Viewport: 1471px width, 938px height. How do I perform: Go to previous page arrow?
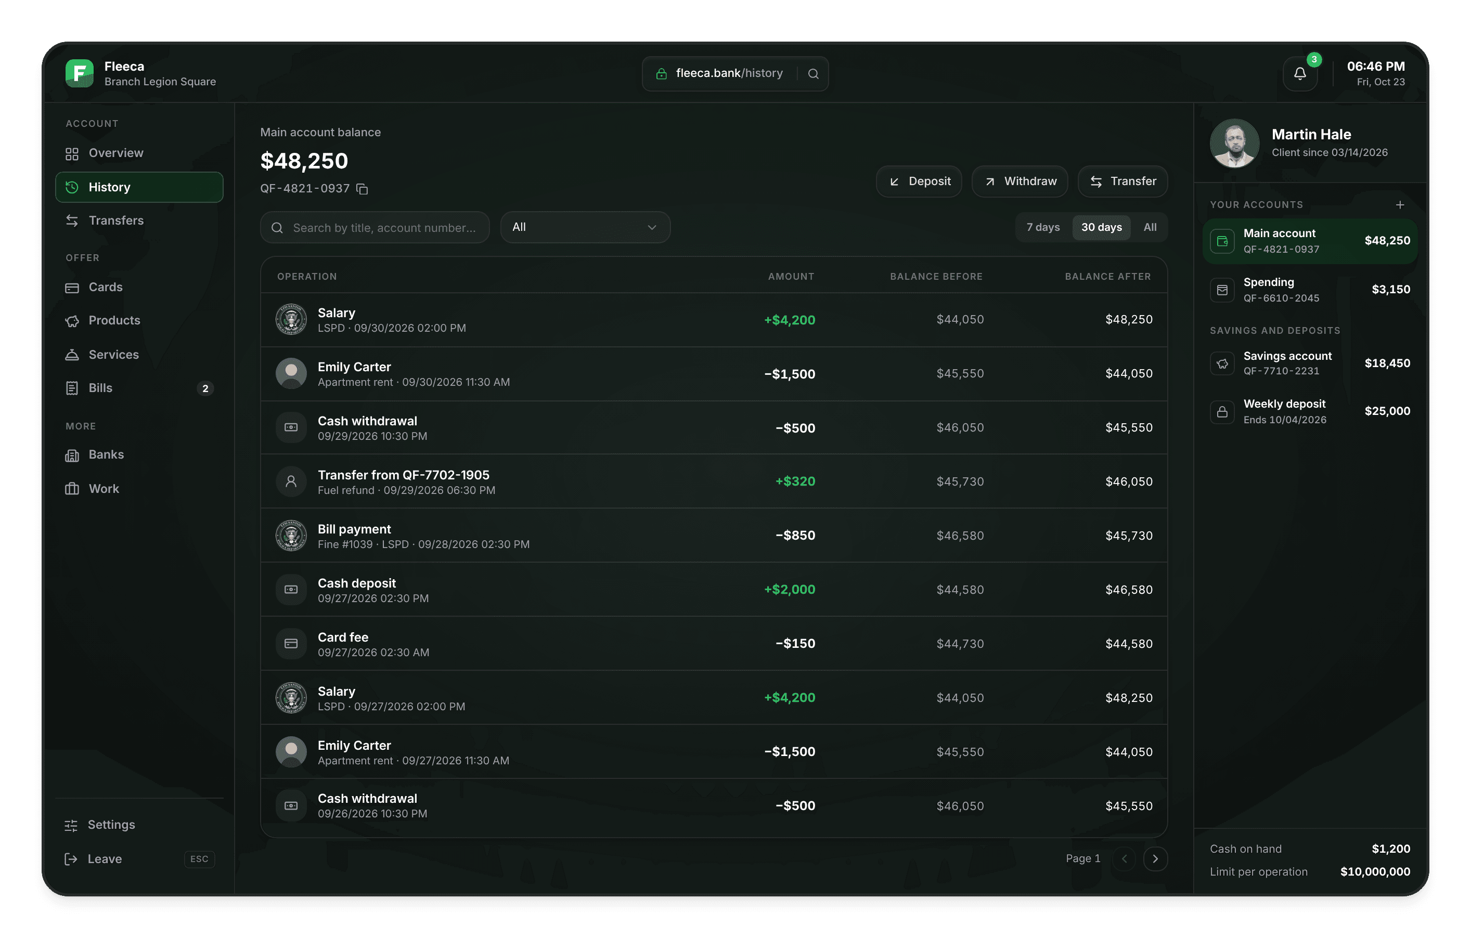click(x=1124, y=858)
